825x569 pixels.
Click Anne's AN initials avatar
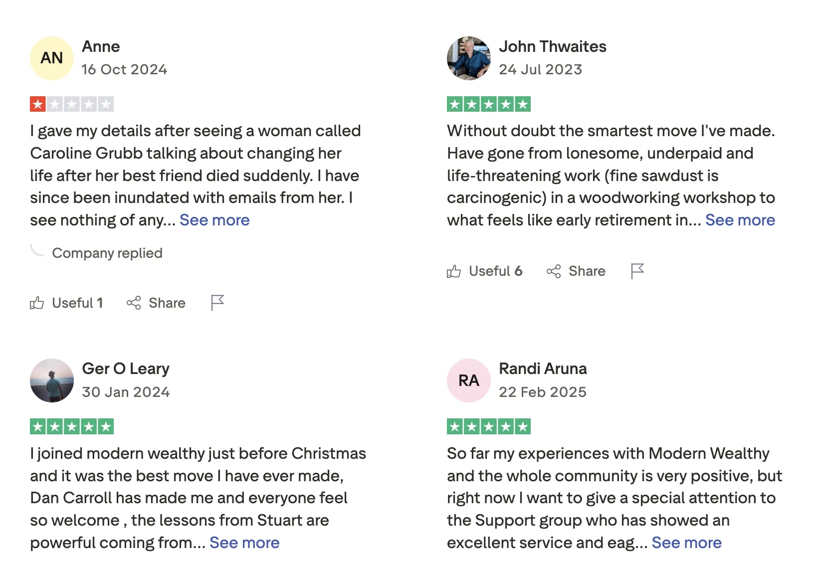tap(52, 58)
